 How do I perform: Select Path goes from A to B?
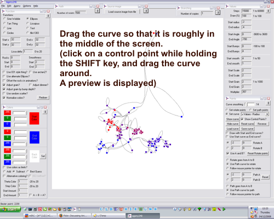227,186
